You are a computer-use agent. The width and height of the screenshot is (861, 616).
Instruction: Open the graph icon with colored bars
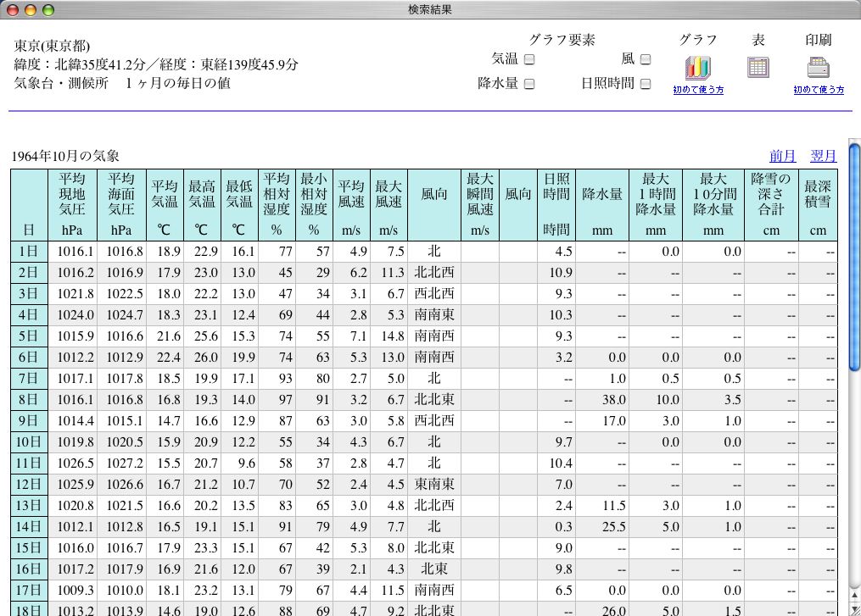698,68
